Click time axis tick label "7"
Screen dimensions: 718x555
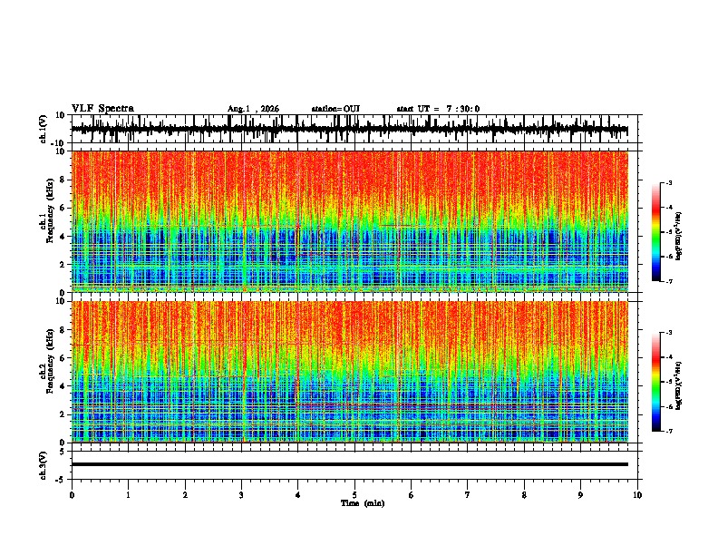tap(468, 495)
